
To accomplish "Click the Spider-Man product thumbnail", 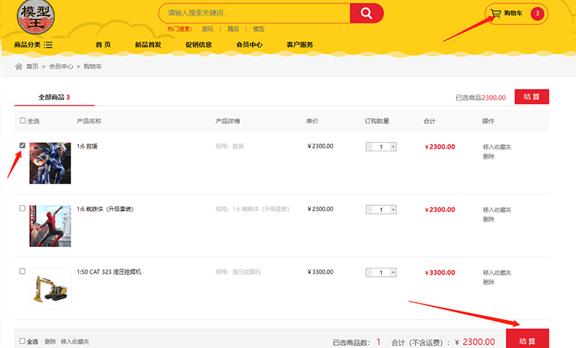I will 50,226.
